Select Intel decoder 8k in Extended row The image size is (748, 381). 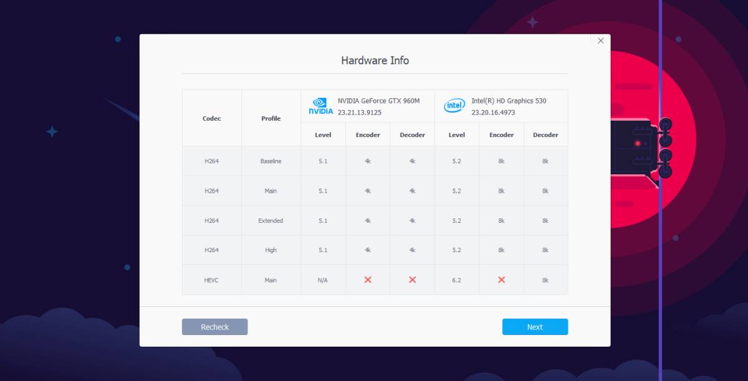point(545,220)
